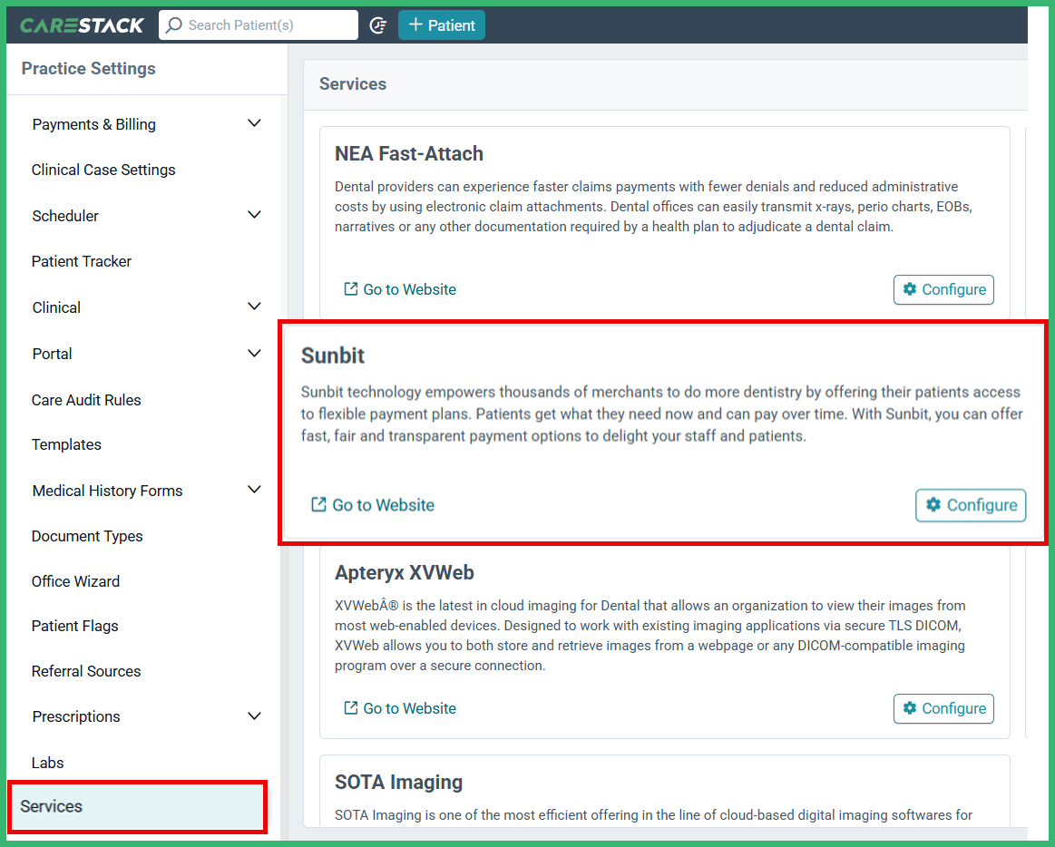Screen dimensions: 1055x847
Task: Click the external link icon beside Sunbit Go to Website
Action: (317, 504)
